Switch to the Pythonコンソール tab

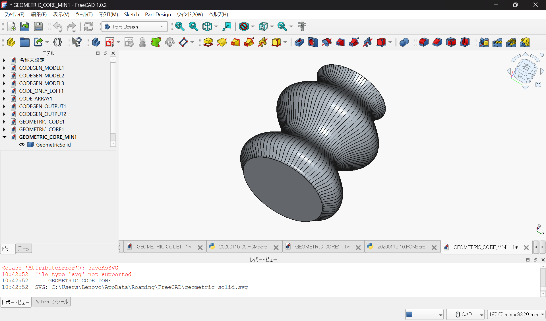coord(51,302)
